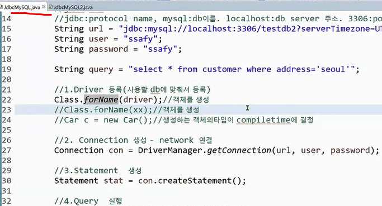Click the "getConnection" method call
382x206 pixels.
239,150
